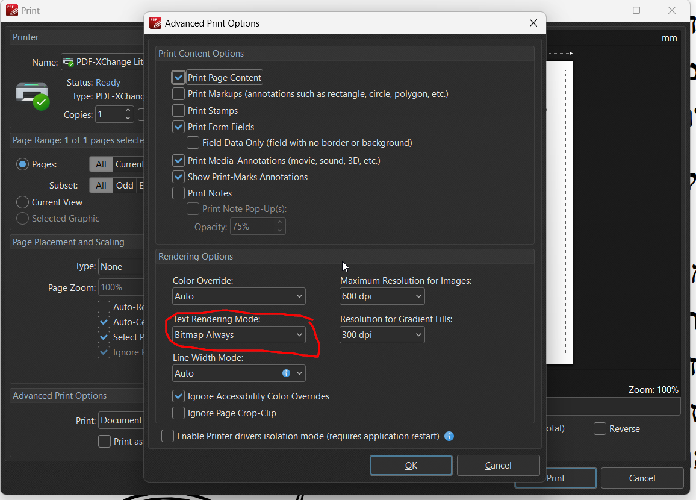
Task: Enable Print Markups checkbox
Action: 179,94
